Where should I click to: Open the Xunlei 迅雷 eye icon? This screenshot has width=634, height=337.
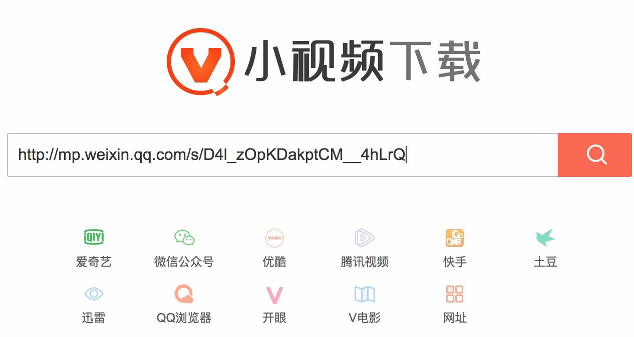[94, 293]
